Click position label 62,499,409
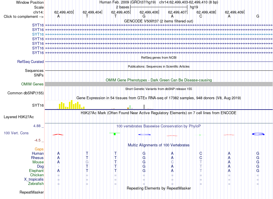273x199 pixels. [x=234, y=12]
